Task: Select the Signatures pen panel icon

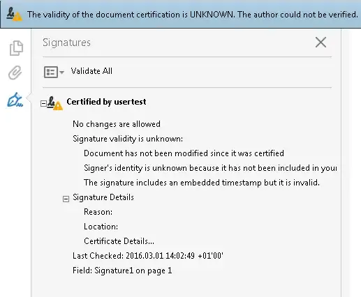Action: coord(15,100)
